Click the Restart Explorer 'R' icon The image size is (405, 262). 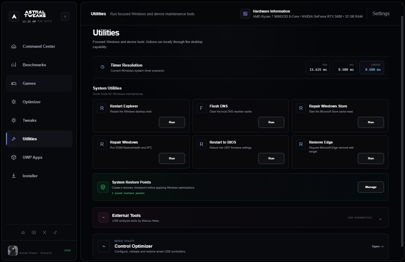point(102,108)
